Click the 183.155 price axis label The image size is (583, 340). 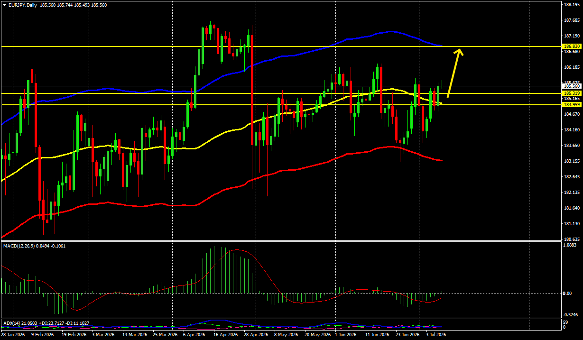pyautogui.click(x=572, y=161)
